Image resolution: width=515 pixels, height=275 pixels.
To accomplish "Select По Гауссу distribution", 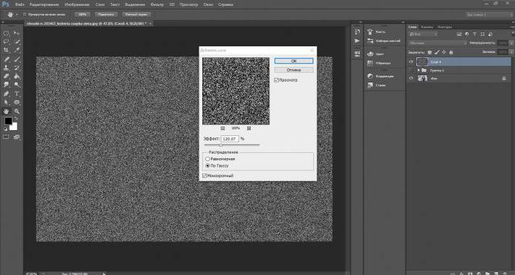I will pos(207,165).
